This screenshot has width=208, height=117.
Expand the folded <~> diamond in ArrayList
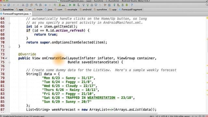click(110, 110)
